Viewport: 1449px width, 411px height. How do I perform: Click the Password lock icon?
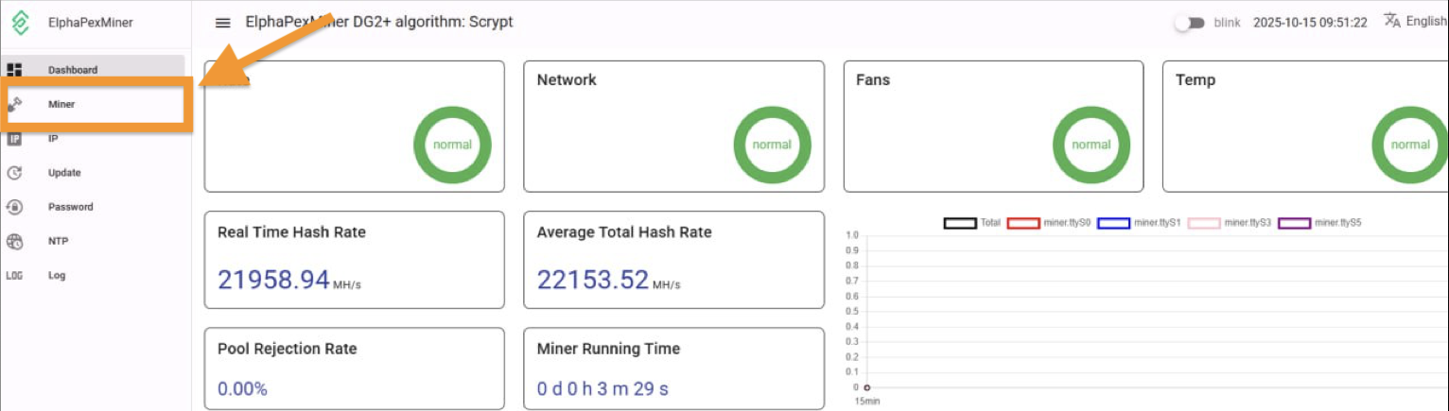click(14, 207)
